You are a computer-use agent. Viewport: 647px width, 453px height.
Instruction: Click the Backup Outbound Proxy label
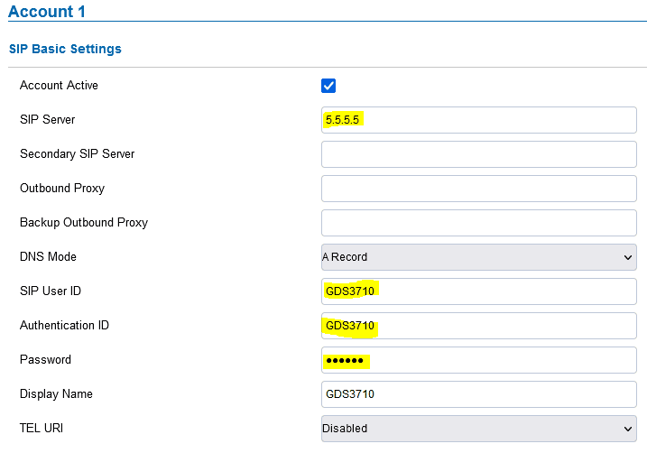[84, 222]
